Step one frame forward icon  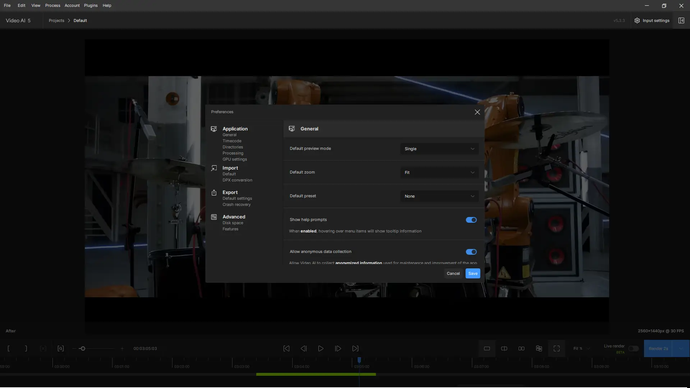[338, 348]
